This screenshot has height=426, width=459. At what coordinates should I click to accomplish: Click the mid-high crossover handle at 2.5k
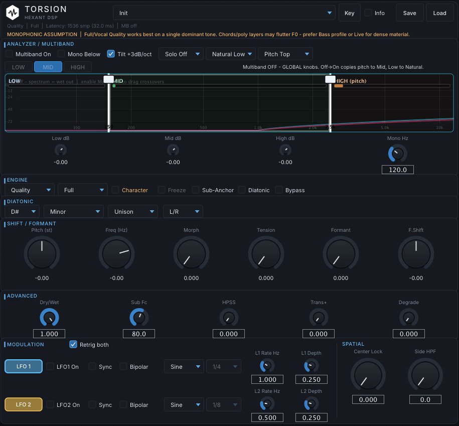coord(330,79)
